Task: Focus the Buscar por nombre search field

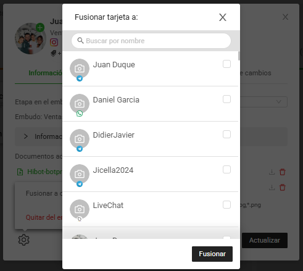Action: point(151,41)
